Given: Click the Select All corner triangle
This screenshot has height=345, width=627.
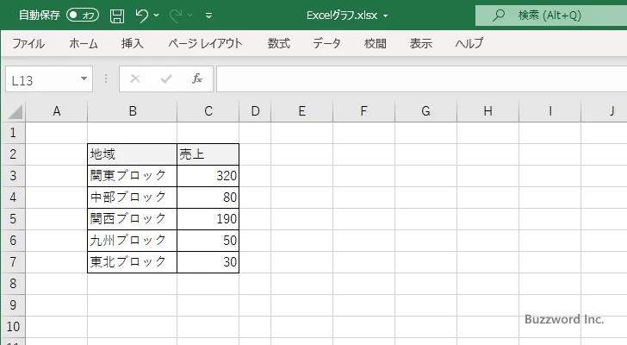Looking at the screenshot, I should (16, 111).
